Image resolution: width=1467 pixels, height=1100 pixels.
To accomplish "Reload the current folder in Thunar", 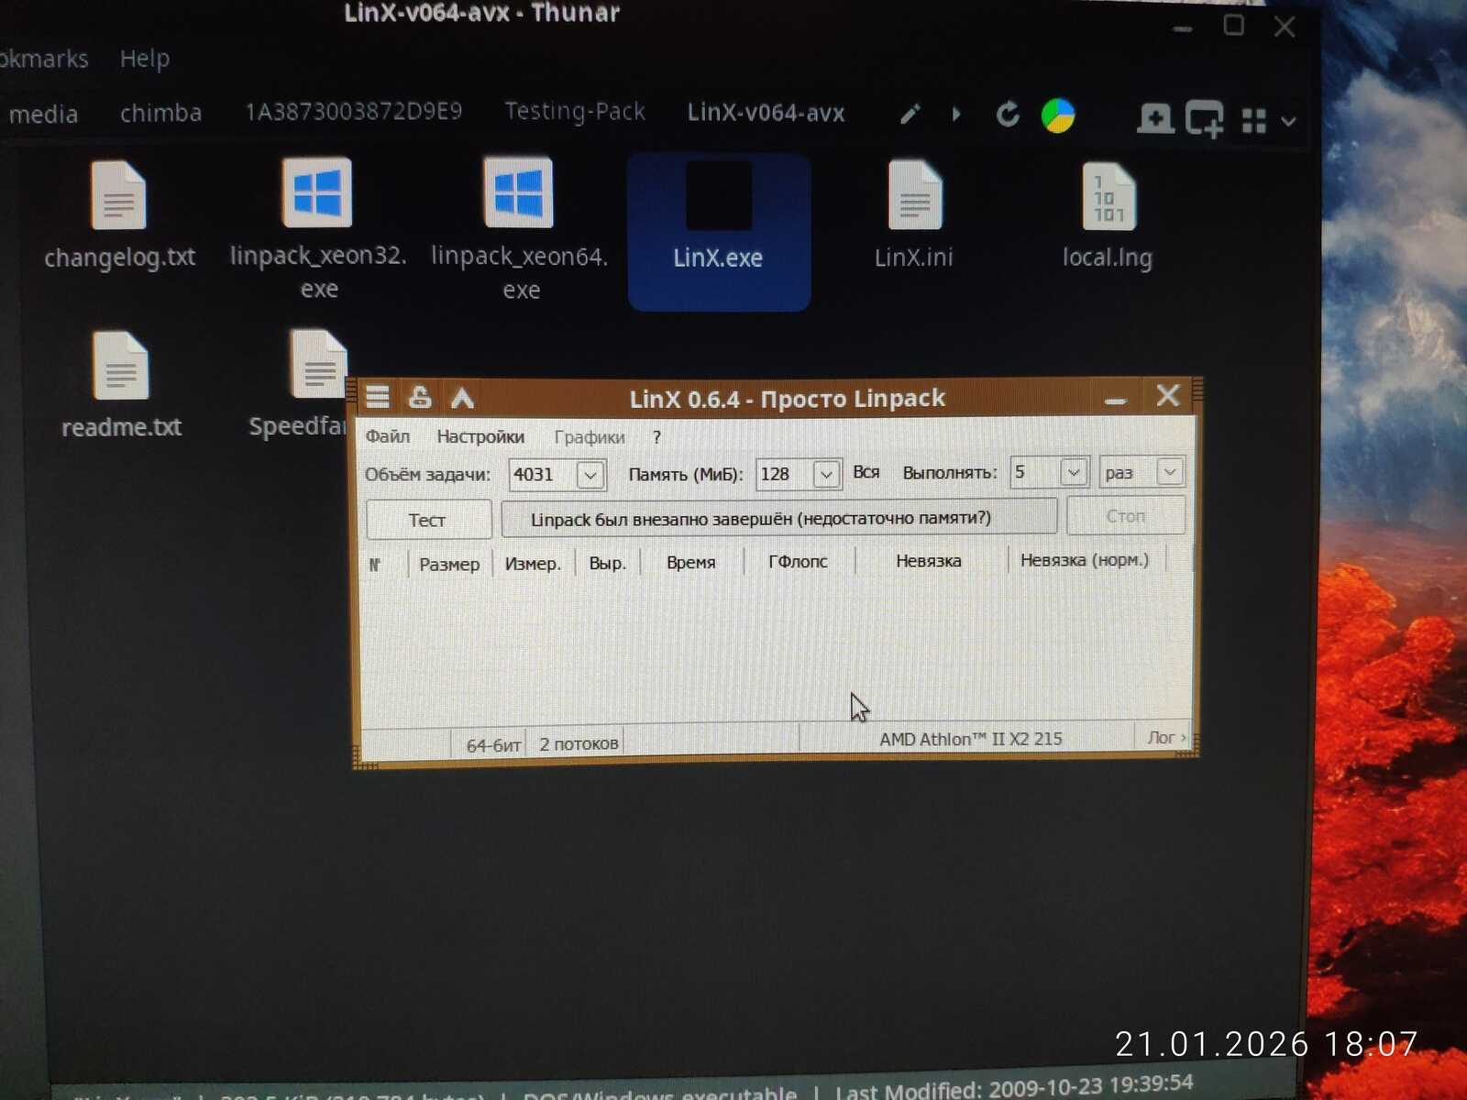I will (x=1008, y=115).
